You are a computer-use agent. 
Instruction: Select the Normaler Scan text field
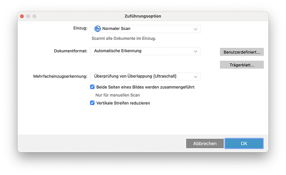pyautogui.click(x=116, y=29)
